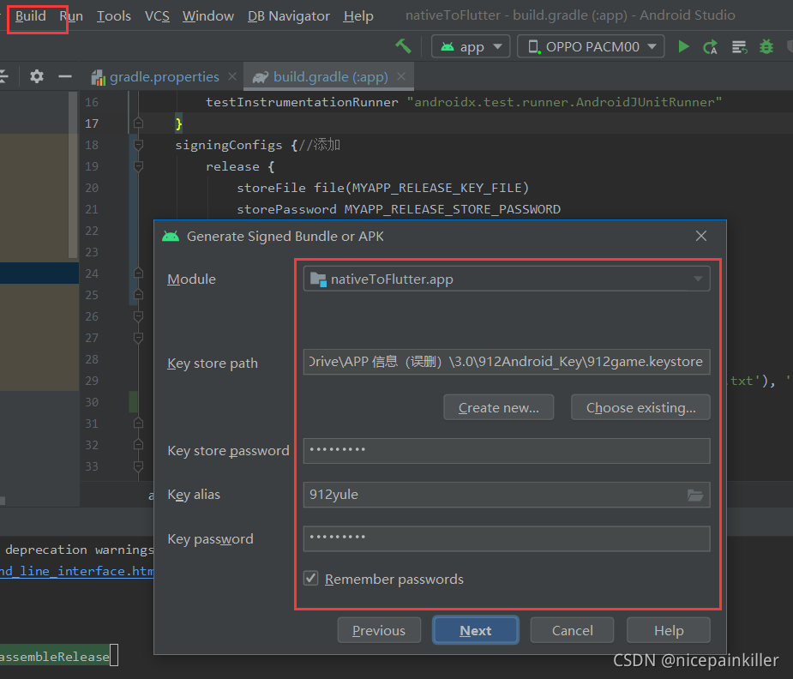Click the folder icon in the Key alias field
This screenshot has width=793, height=679.
[x=695, y=495]
